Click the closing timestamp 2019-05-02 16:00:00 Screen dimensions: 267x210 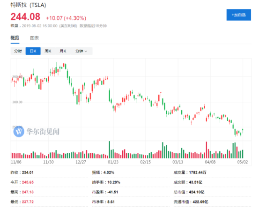[40, 26]
